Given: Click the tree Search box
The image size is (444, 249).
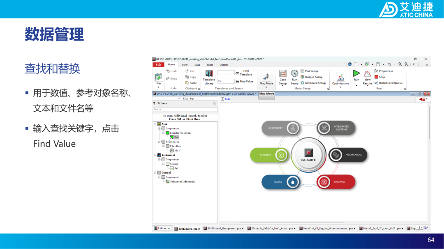Looking at the screenshot, I should [x=185, y=109].
